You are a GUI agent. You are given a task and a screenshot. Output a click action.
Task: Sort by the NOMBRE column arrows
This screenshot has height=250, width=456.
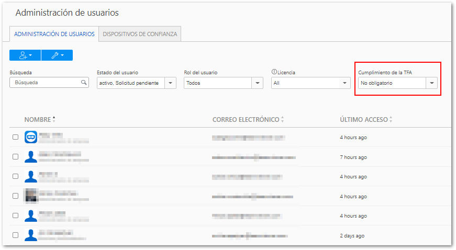(54, 119)
